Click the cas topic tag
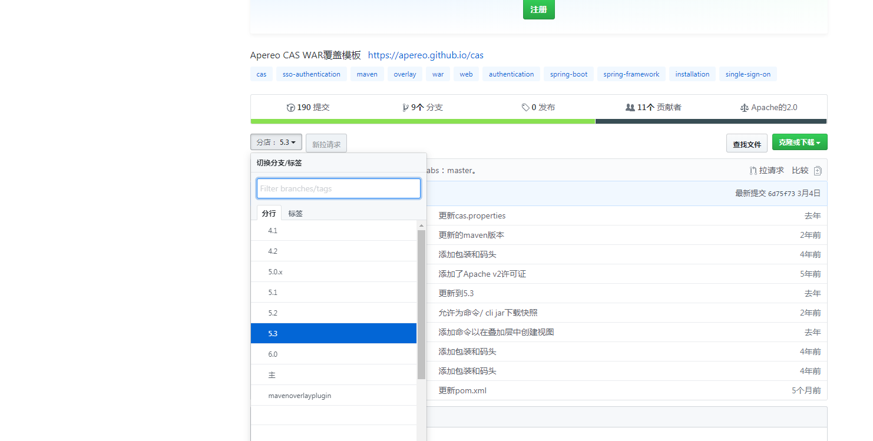 262,74
